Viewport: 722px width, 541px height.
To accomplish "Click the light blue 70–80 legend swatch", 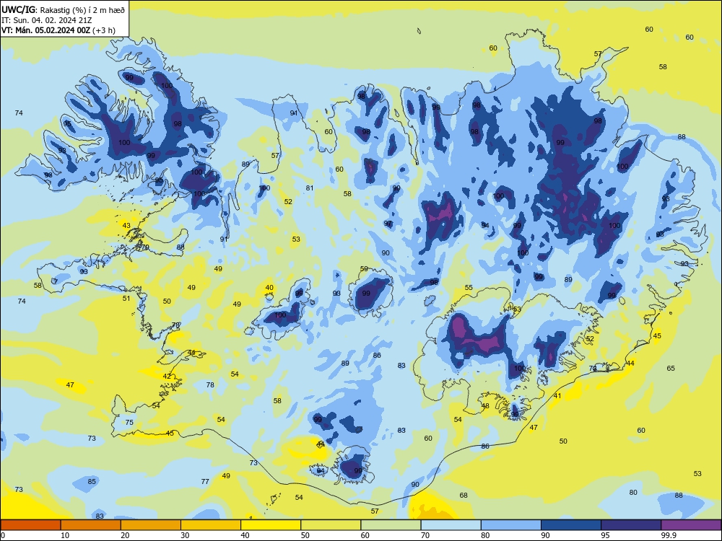I will (451, 525).
